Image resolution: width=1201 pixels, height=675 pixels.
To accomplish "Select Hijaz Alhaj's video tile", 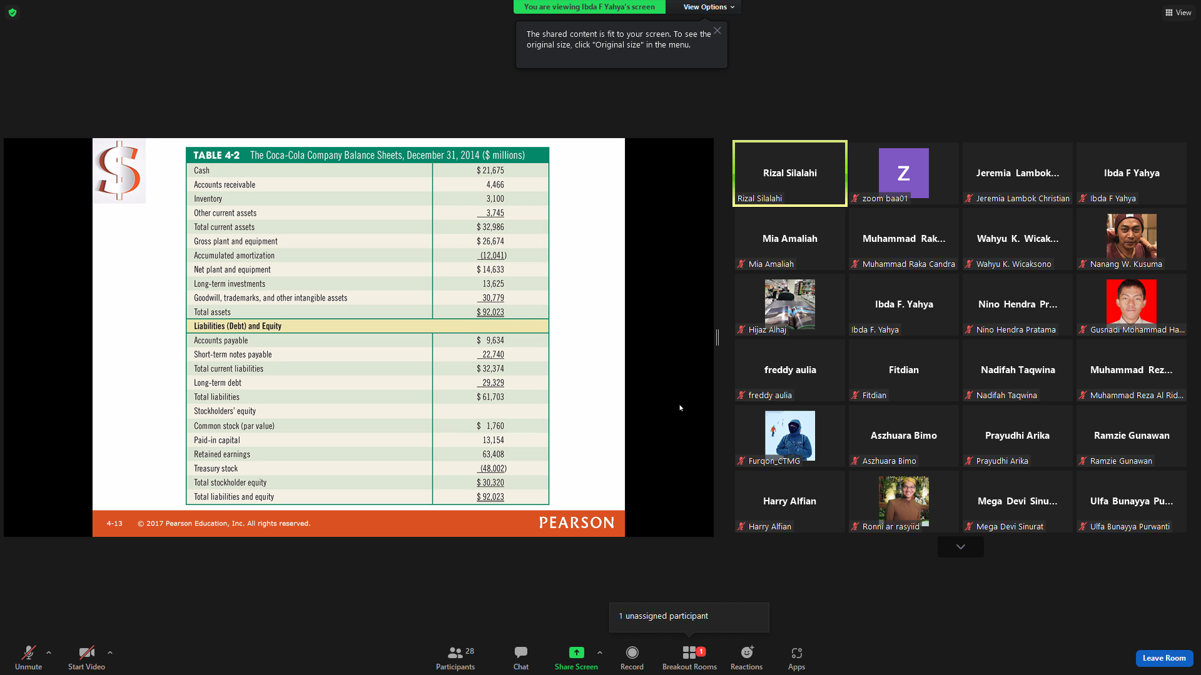I will click(790, 304).
